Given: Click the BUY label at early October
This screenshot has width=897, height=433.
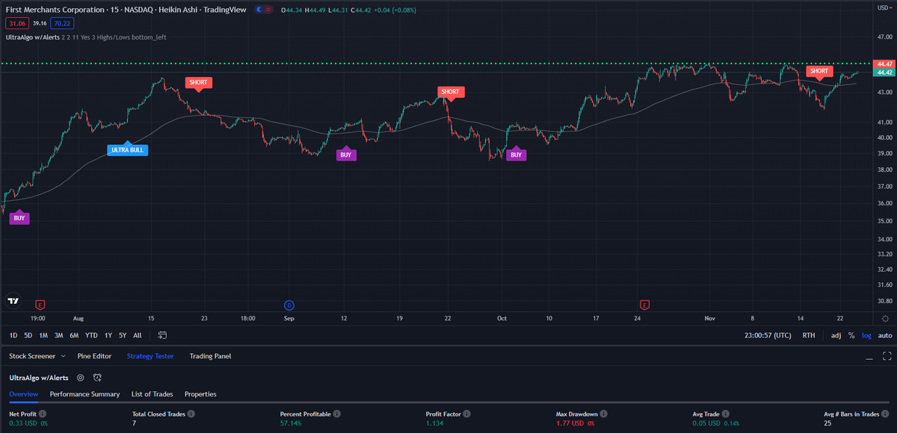Looking at the screenshot, I should click(516, 155).
